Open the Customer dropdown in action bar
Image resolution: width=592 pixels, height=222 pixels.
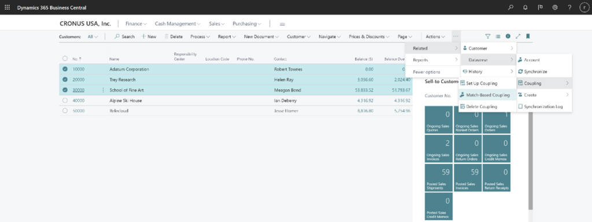299,36
